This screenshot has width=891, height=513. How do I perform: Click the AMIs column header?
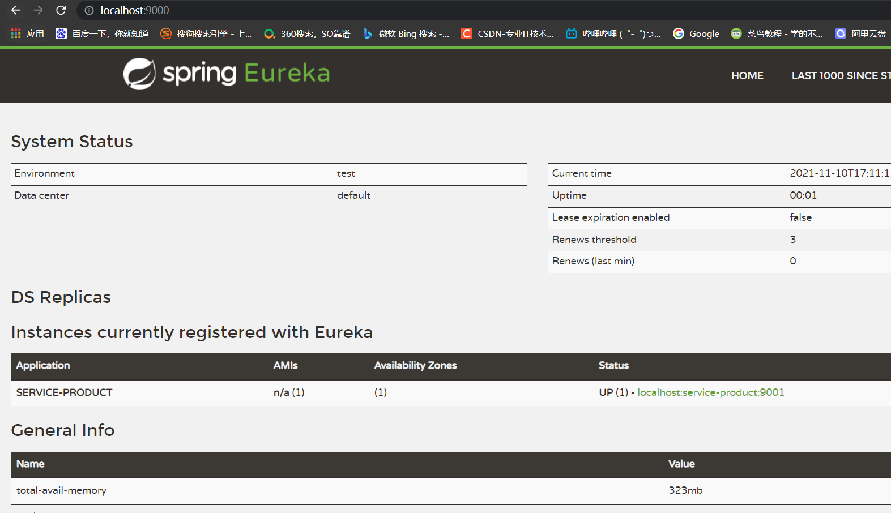285,366
